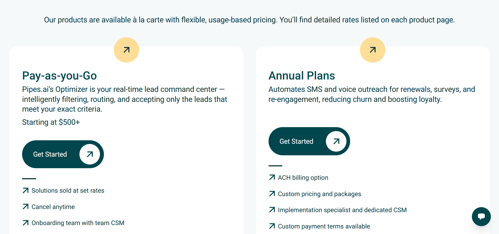Click the yellow arrow circle above Pay-as-you-Go
This screenshot has width=499, height=234.
(126, 50)
